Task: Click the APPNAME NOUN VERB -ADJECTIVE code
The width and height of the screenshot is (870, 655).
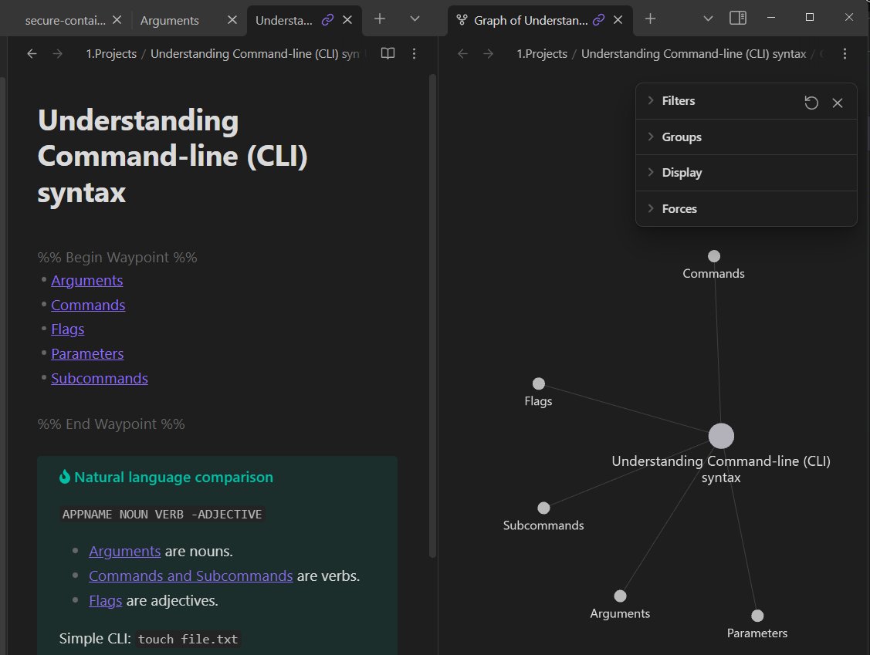Action: tap(162, 514)
